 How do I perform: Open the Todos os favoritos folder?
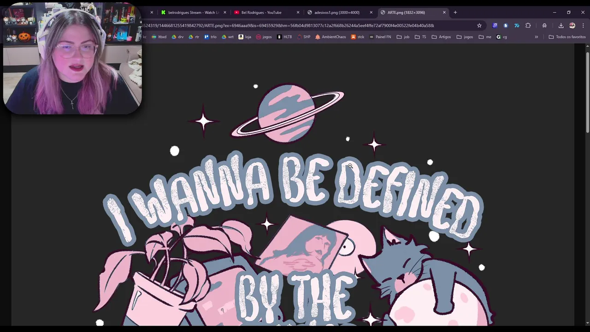coord(567,37)
